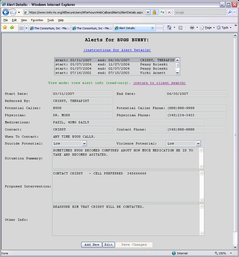Click the Physician Phone field
Screen dimensions: 239x257
point(196,115)
